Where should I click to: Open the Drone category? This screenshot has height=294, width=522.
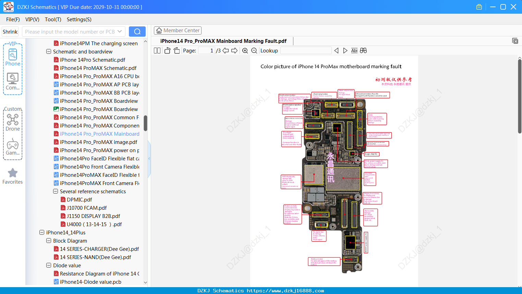pos(13,122)
